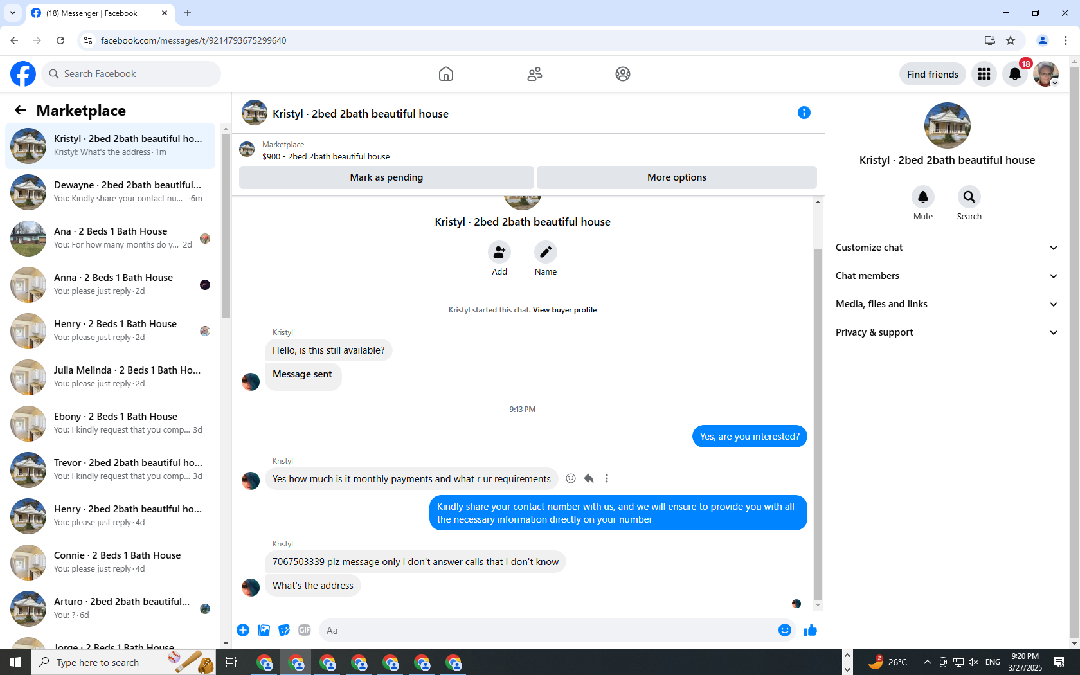Open Anna's 2 Beds 1 Bath House chat
This screenshot has width=1080, height=675.
[x=111, y=285]
